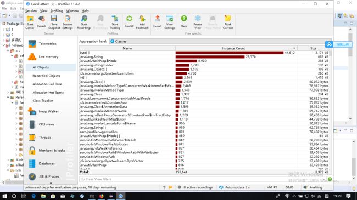Select the Recorded Objects view
Image resolution: width=357 pixels, height=200 pixels.
(x=46, y=76)
